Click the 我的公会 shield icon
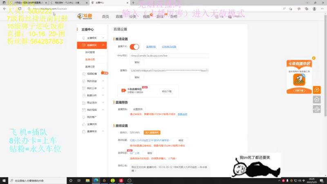The width and height of the screenshot is (327, 184). (84, 88)
